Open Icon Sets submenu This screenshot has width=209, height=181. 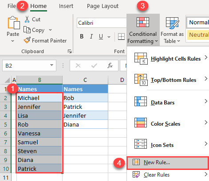point(168,145)
